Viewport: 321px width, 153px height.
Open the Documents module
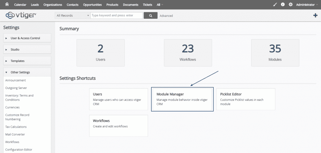(x=130, y=5)
